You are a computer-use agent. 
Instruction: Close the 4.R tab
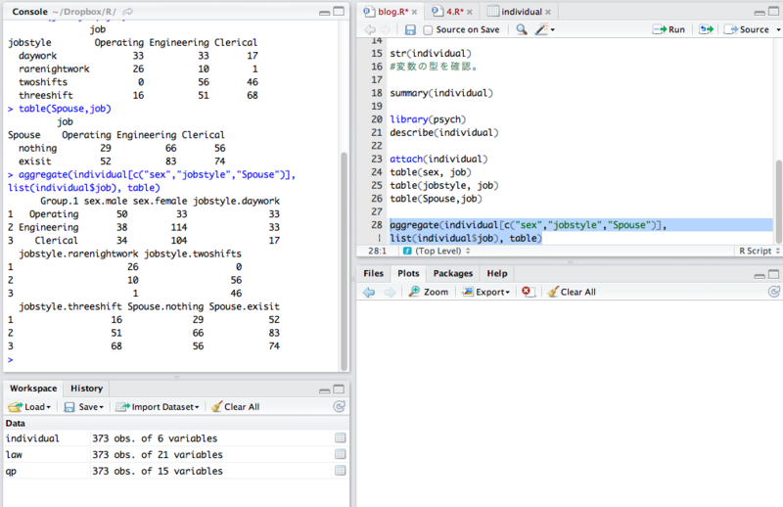470,12
